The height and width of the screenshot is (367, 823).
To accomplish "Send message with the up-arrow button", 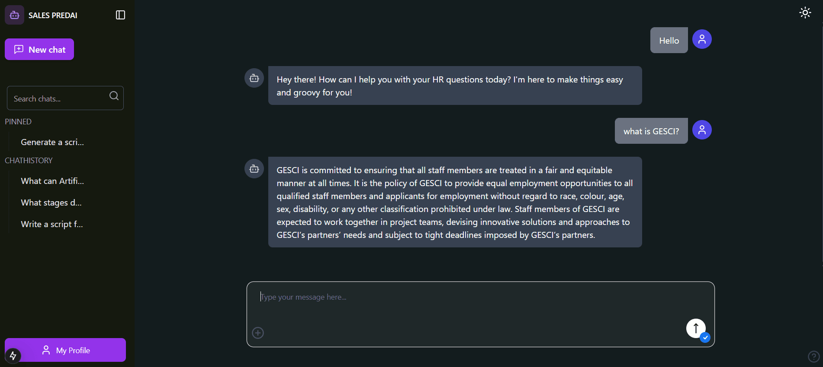I will click(x=696, y=328).
